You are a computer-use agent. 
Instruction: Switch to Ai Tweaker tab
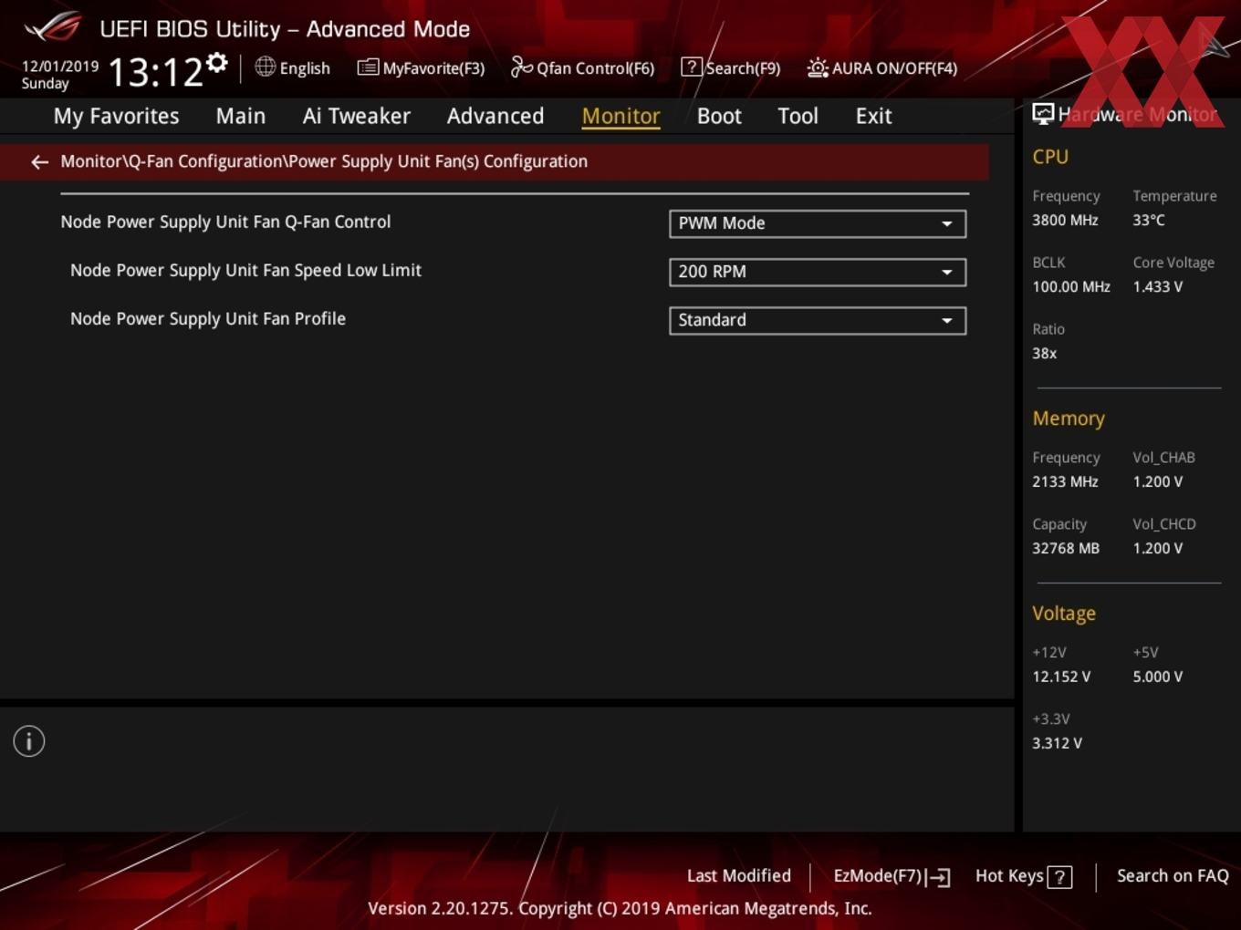tap(357, 116)
